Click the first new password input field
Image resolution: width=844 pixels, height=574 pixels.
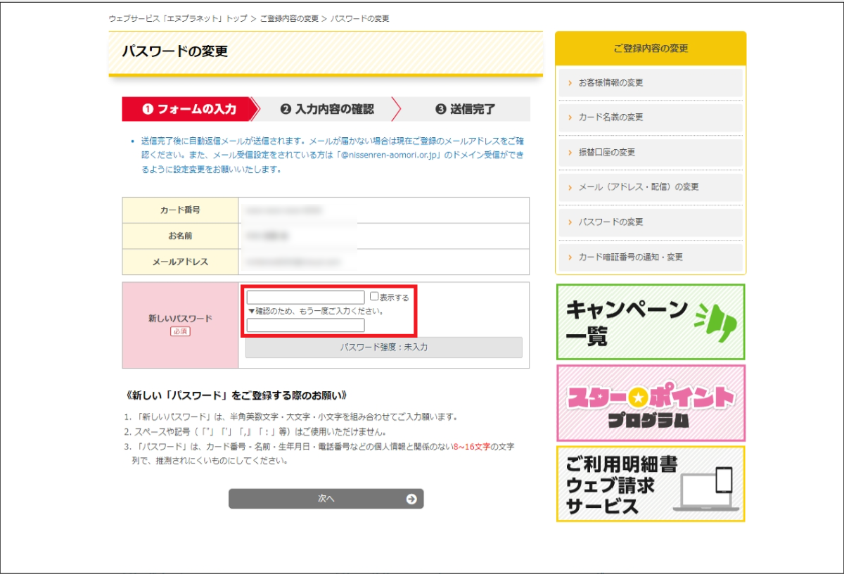[x=305, y=297]
